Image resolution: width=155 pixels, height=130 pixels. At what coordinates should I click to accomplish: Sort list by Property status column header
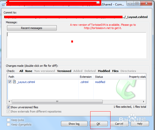click(x=137, y=77)
